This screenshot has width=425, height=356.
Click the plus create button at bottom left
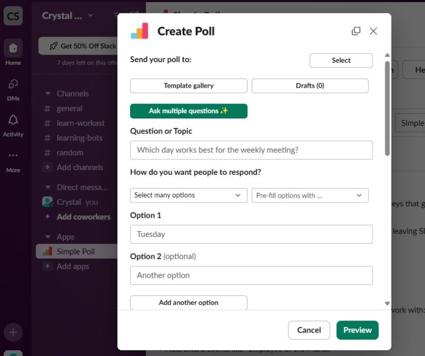[x=13, y=332]
